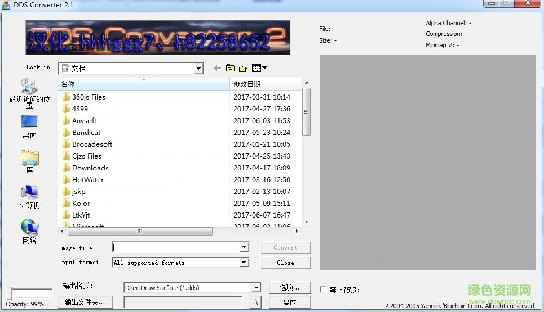The height and width of the screenshot is (312, 544).
Task: Click the Image file text field
Action: tap(176, 247)
